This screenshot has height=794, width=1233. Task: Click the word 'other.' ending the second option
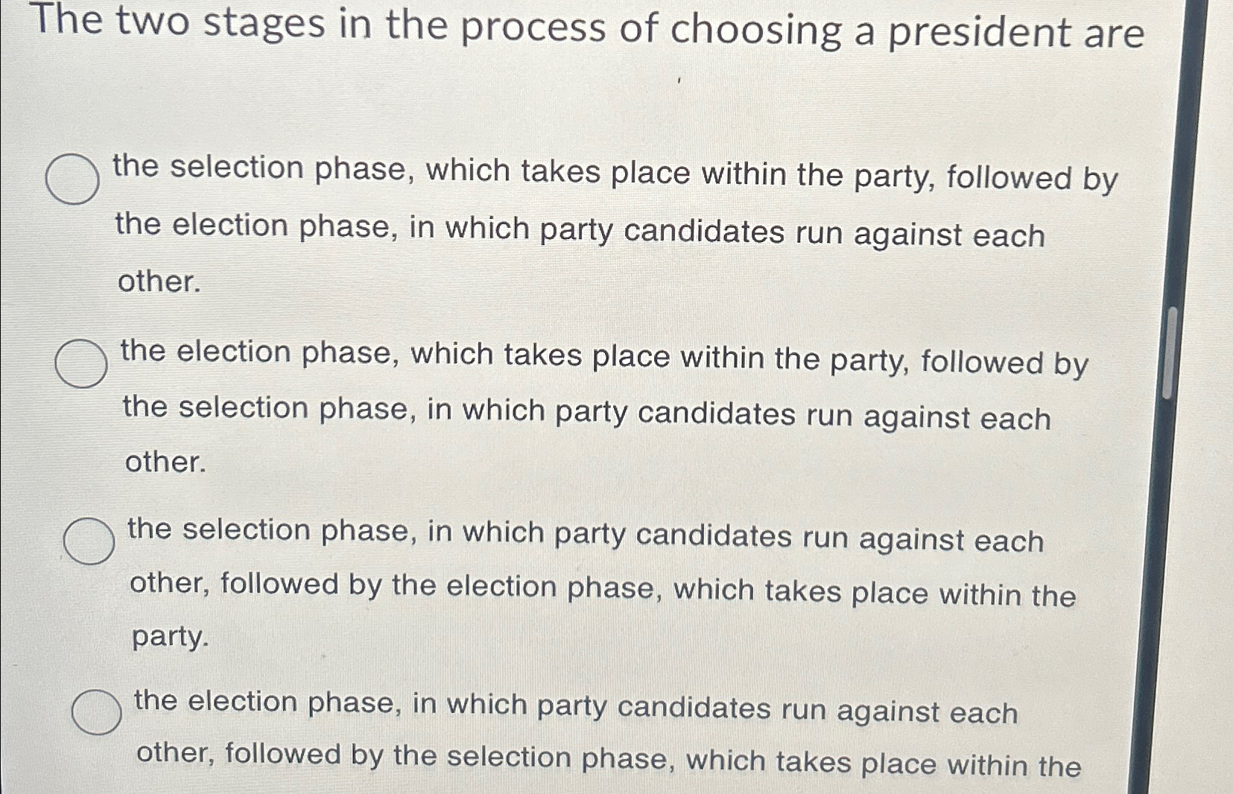click(165, 463)
